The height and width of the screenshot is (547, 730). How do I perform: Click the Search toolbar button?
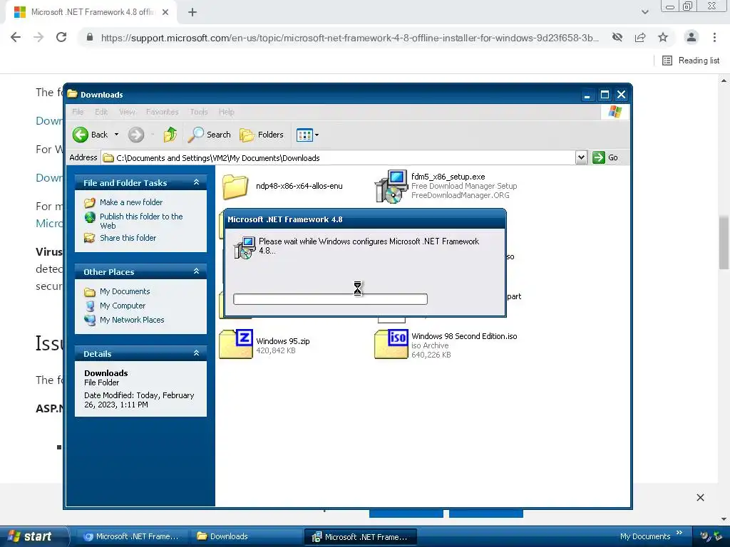210,135
